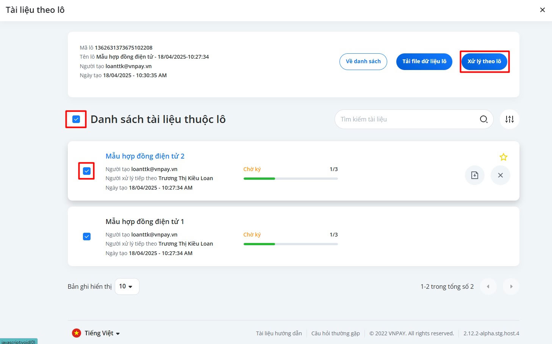Close the Tài liệu theo lô dialog
Screen dimensions: 552x344
click(542, 10)
